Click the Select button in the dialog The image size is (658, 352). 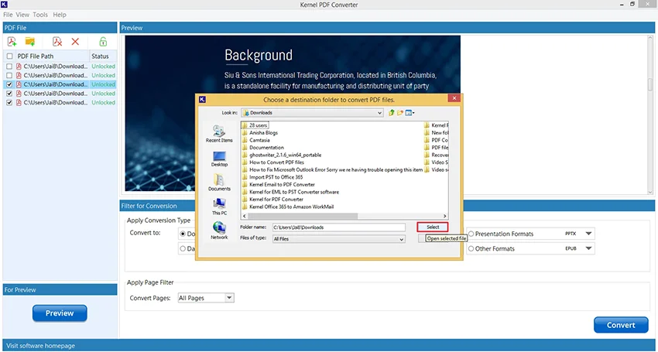click(x=433, y=227)
